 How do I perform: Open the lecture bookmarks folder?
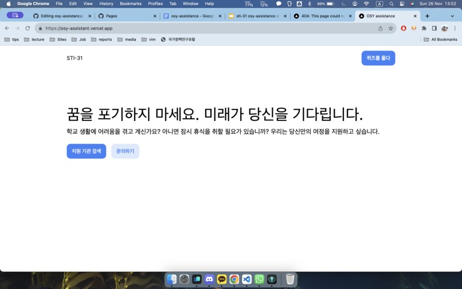point(34,39)
